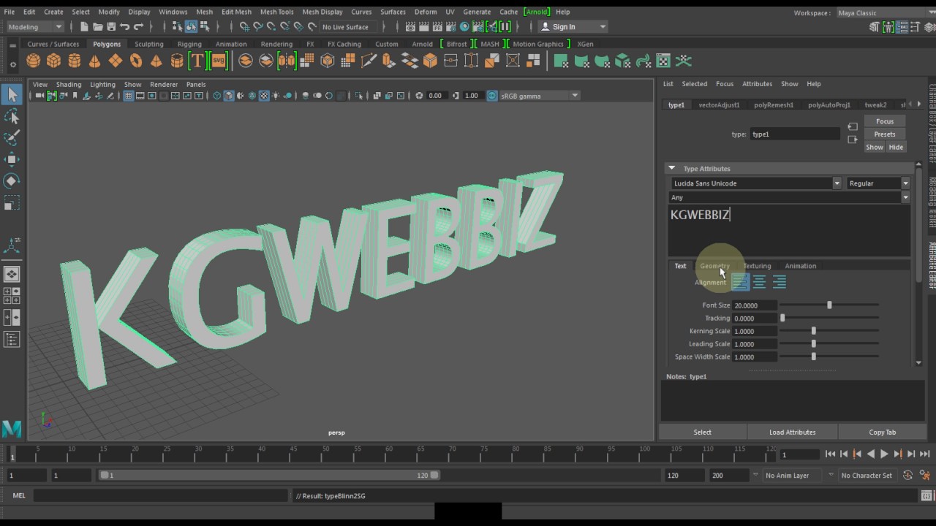Click the animation preferences running-man icon
The image size is (936, 526).
925,475
